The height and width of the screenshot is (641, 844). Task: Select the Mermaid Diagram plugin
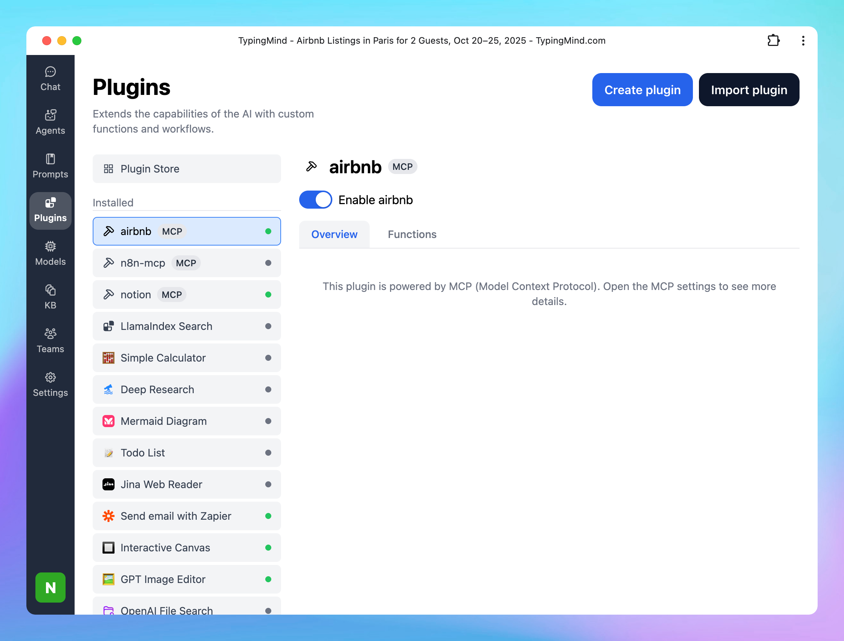[x=187, y=421]
